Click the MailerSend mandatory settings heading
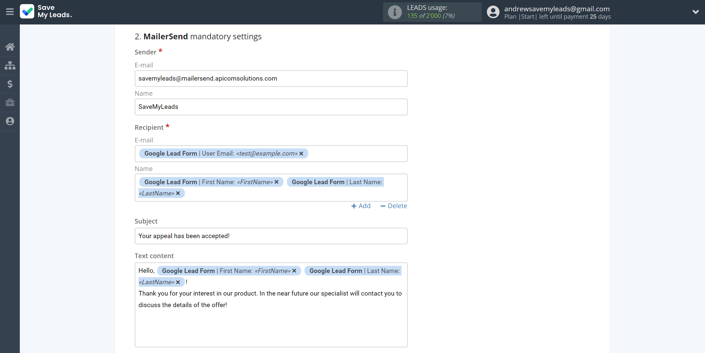705x353 pixels. 198,37
